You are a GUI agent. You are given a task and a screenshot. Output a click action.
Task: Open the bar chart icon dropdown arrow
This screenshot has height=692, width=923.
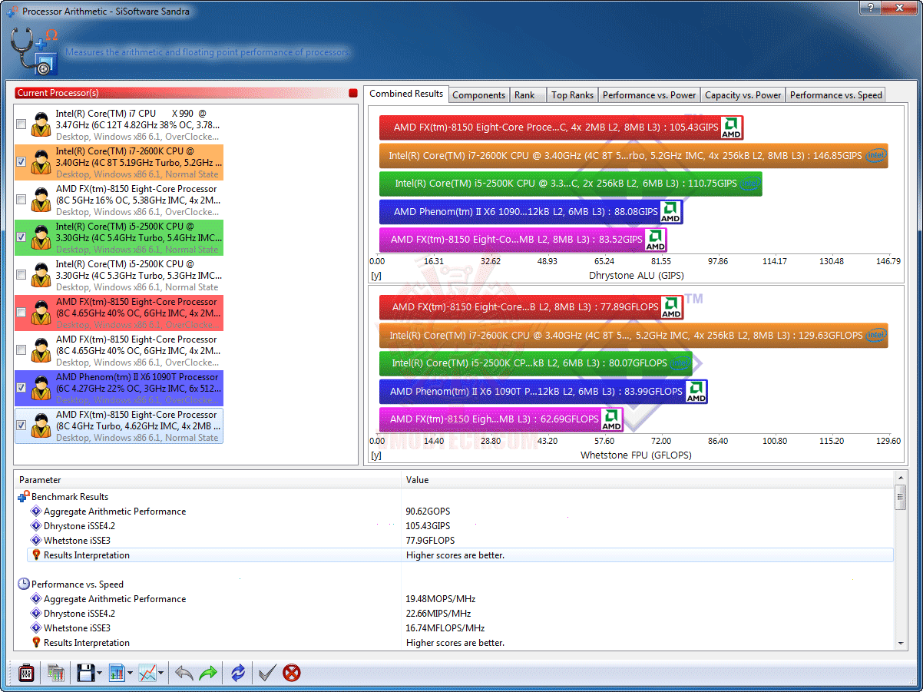tap(130, 674)
